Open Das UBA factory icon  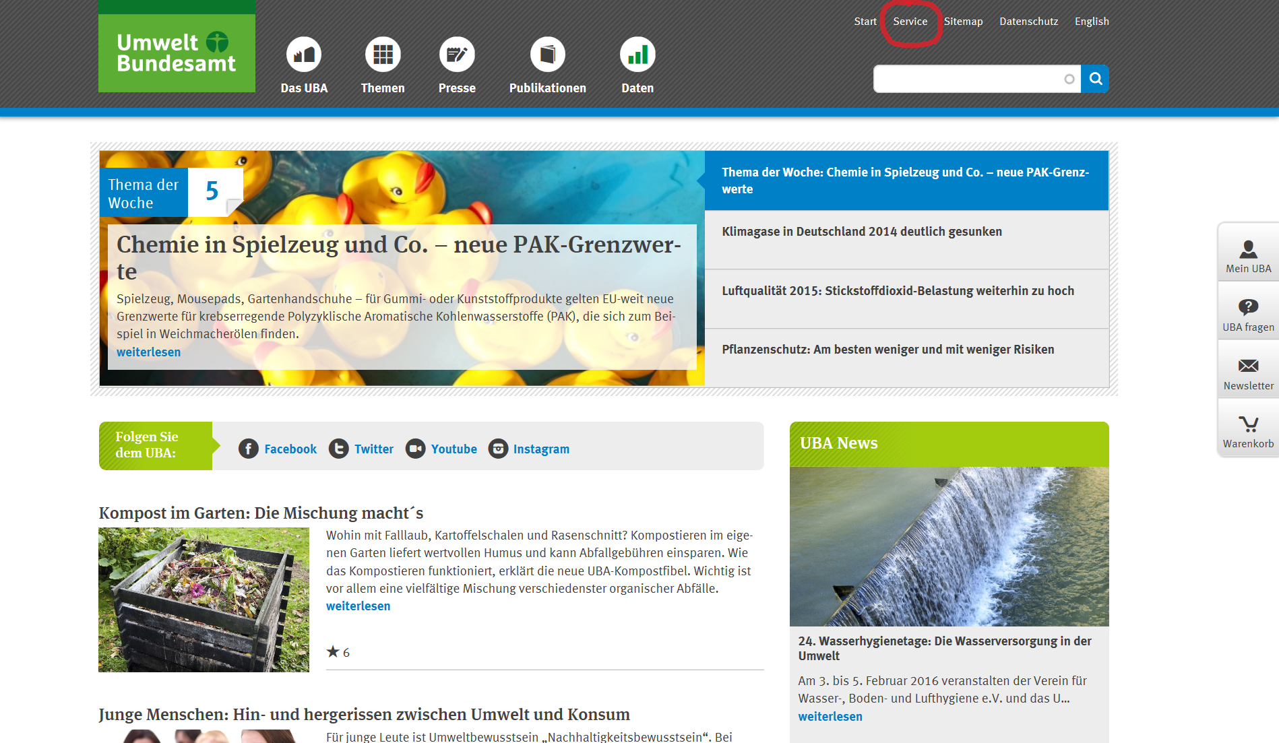point(304,55)
